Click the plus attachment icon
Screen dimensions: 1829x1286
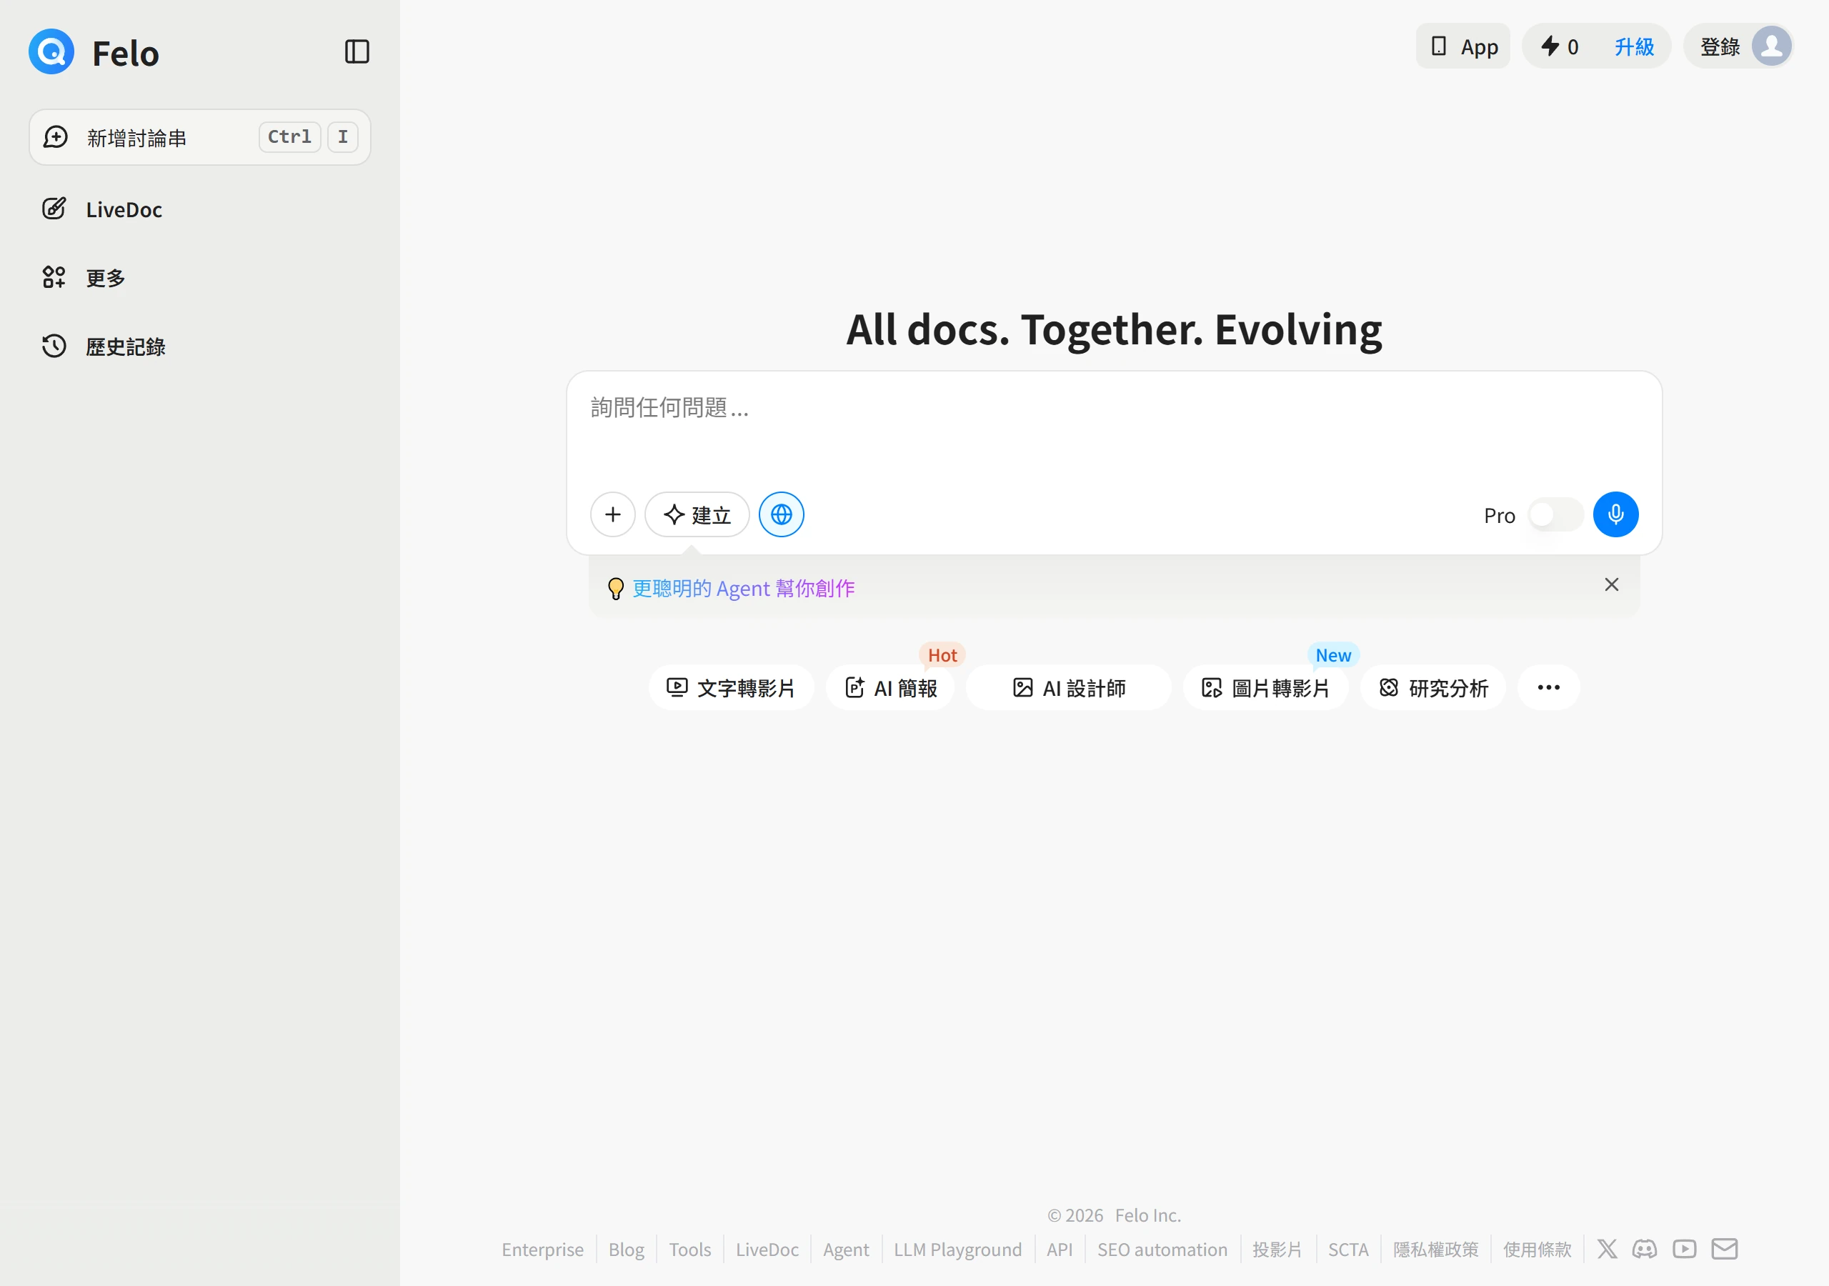(612, 514)
